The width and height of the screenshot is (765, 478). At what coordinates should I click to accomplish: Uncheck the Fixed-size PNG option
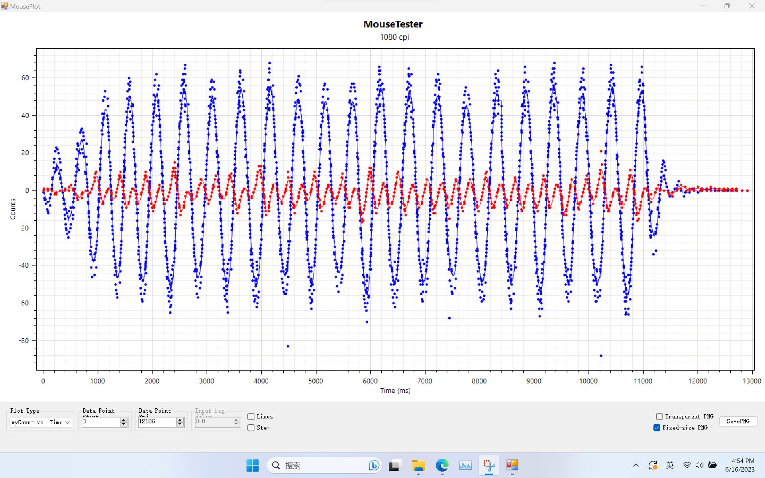click(x=657, y=428)
